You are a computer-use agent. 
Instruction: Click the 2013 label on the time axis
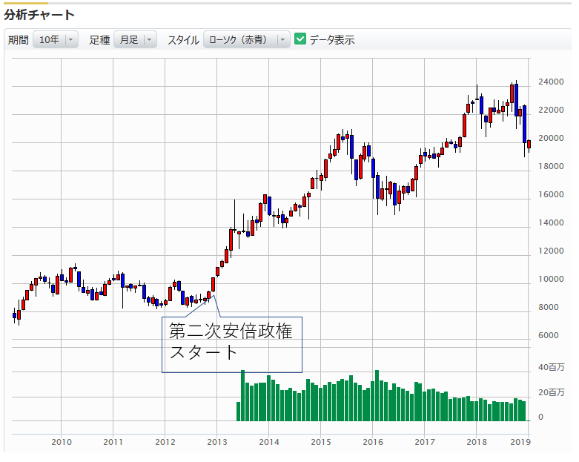coord(216,442)
